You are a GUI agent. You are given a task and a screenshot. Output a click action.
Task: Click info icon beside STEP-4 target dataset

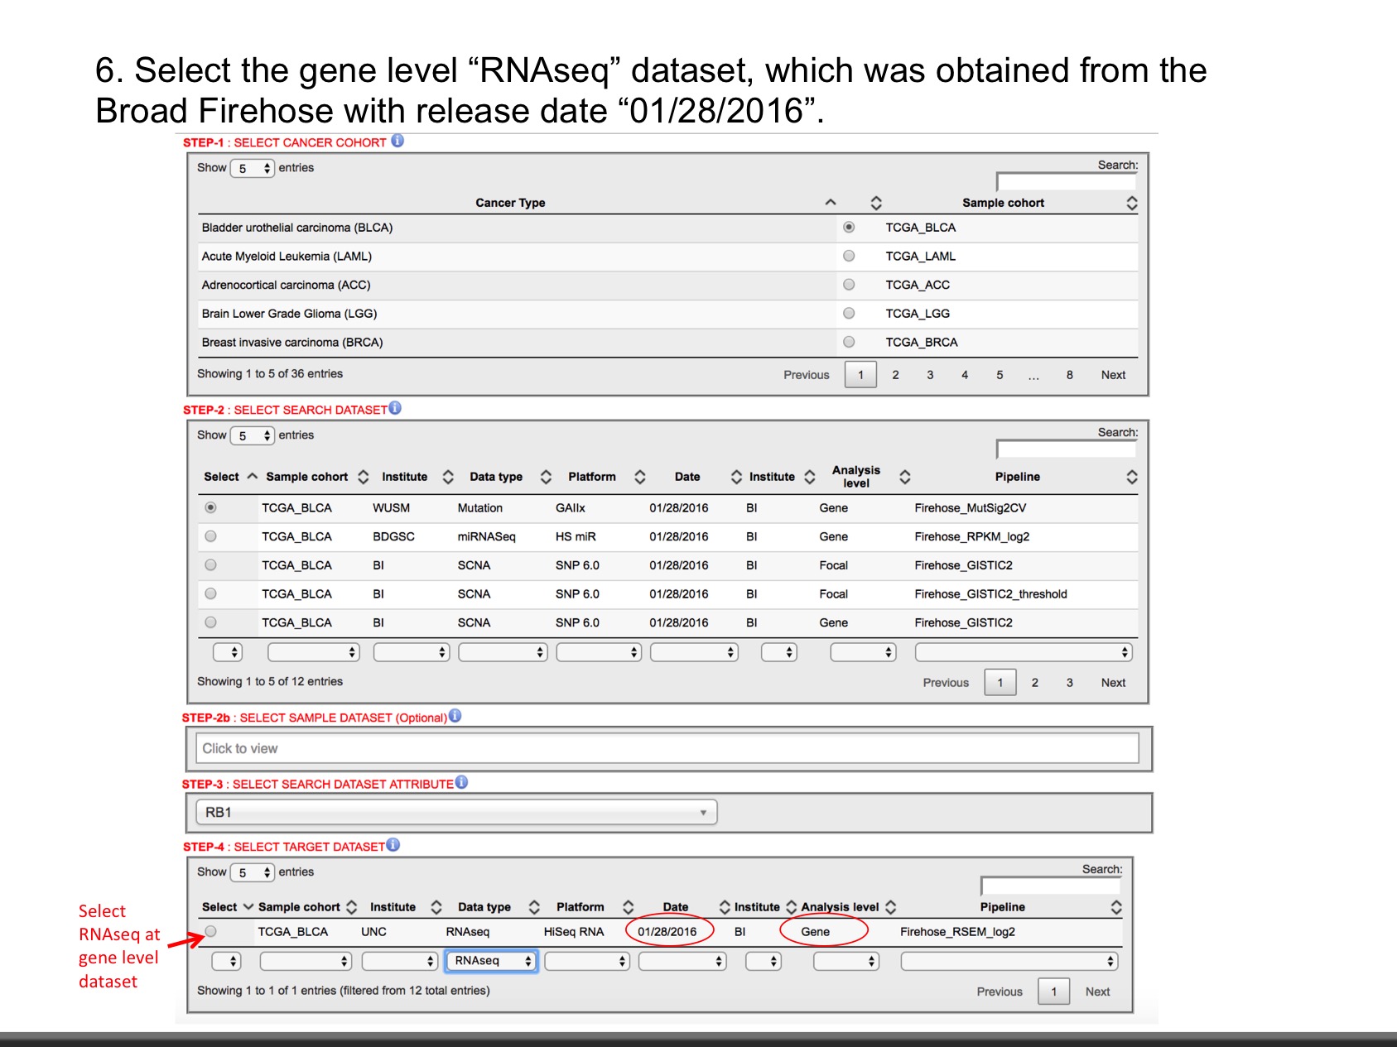click(393, 845)
